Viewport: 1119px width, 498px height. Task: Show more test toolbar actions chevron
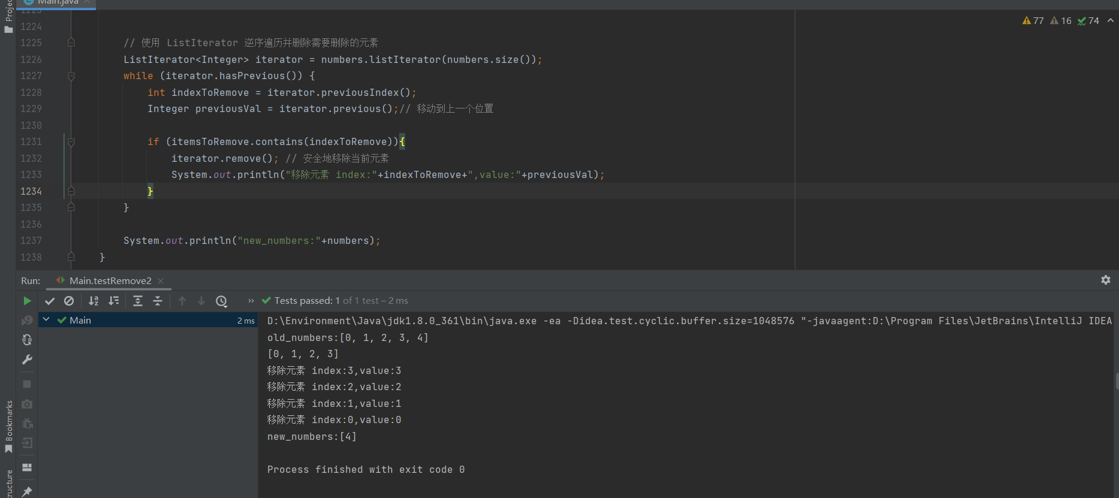pos(251,301)
